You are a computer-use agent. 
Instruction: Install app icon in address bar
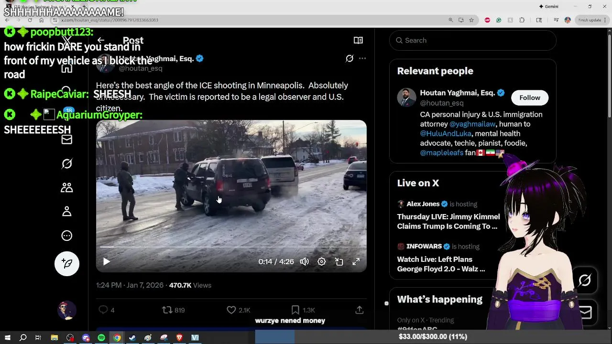[x=461, y=20]
